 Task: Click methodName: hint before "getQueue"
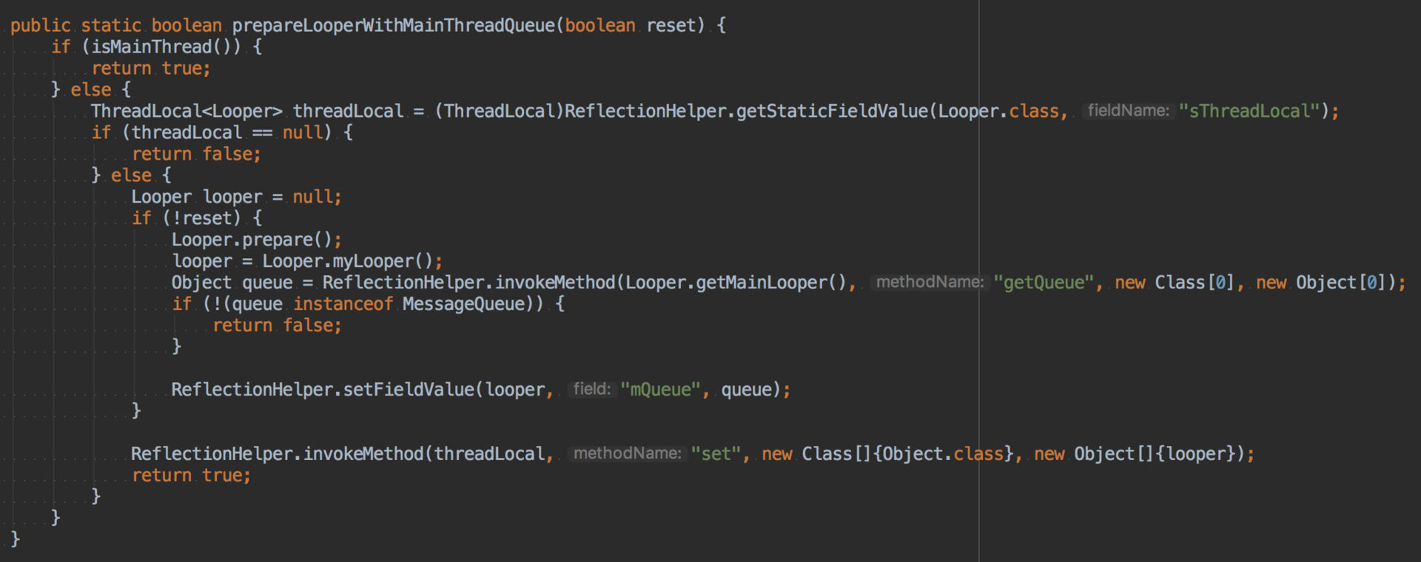(x=930, y=282)
